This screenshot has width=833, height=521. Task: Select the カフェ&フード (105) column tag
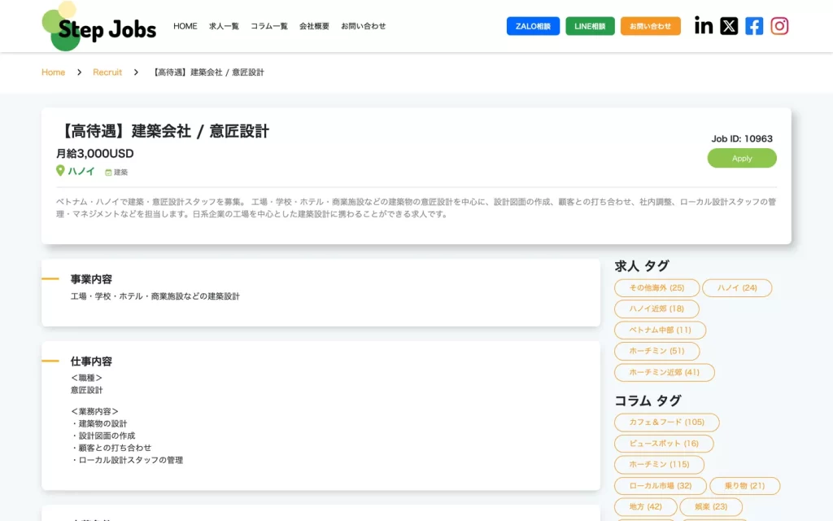pyautogui.click(x=667, y=422)
